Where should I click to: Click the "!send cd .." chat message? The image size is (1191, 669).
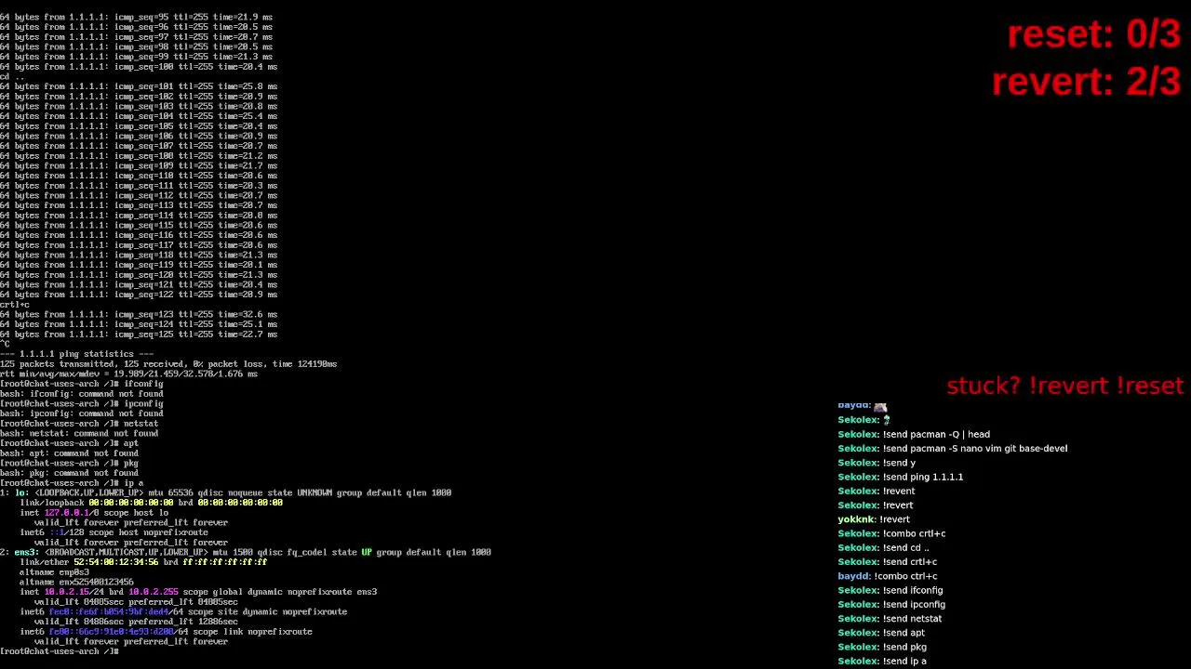[906, 547]
